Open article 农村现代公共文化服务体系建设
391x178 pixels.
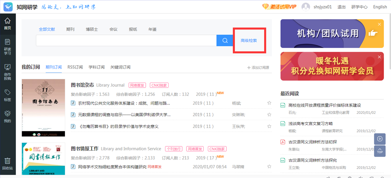[124, 103]
